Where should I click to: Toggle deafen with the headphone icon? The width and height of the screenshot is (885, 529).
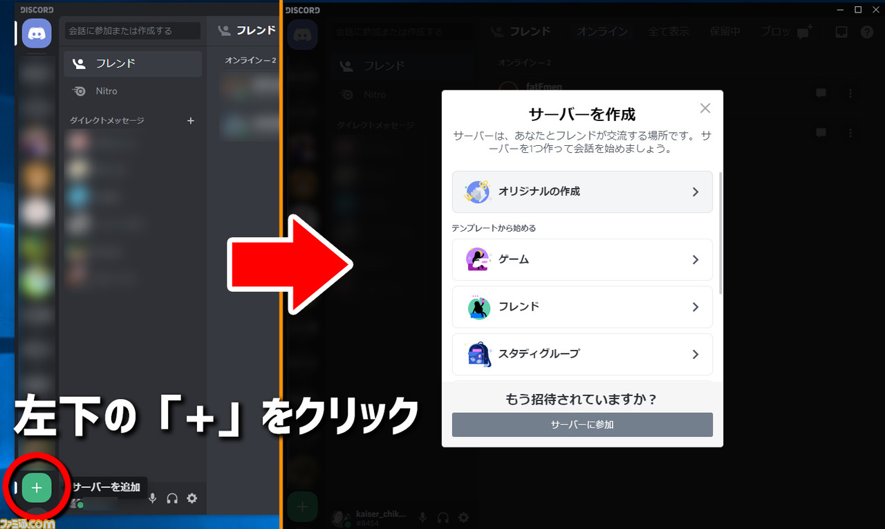[x=171, y=498]
